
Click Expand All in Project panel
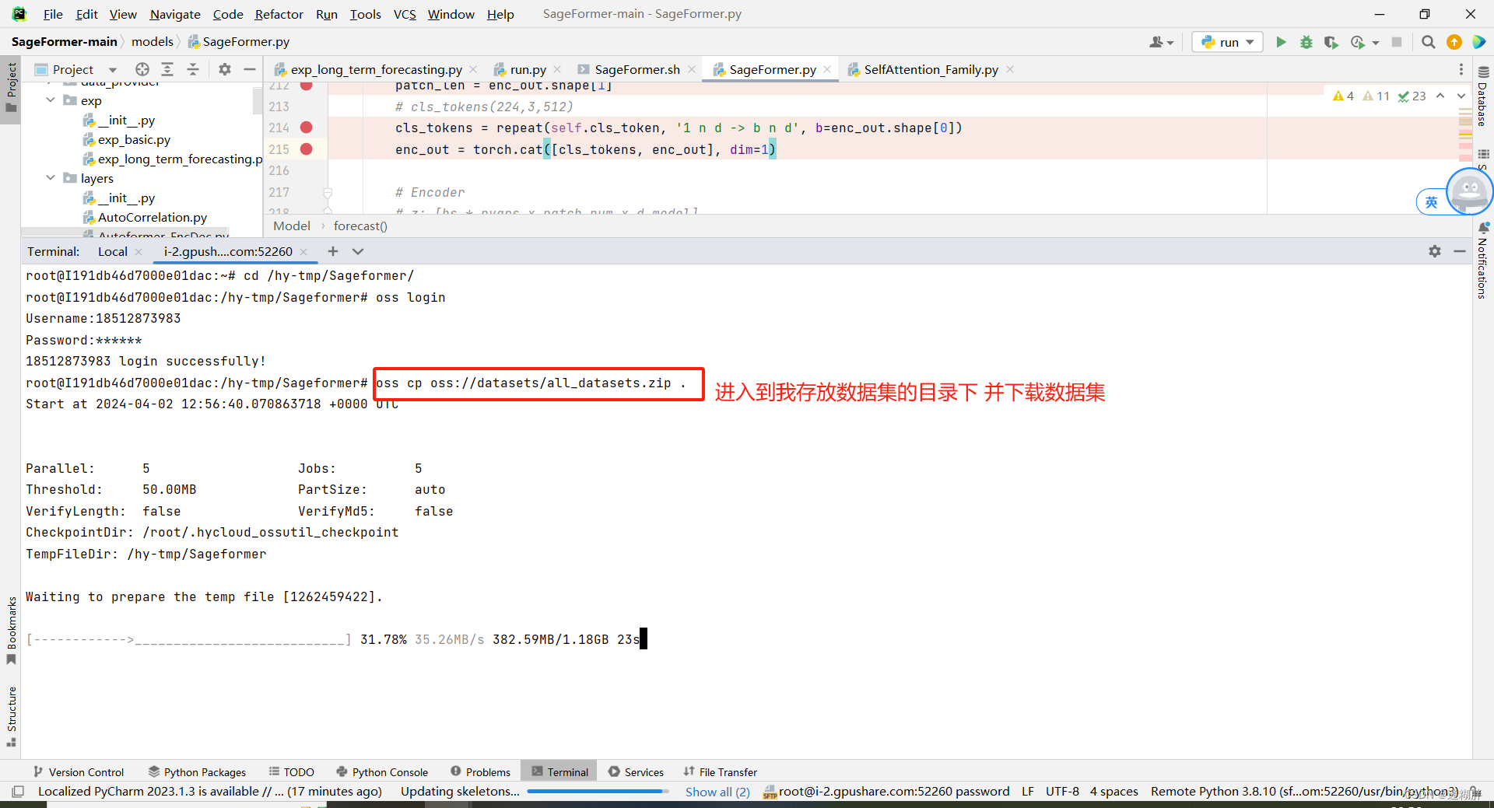coord(167,69)
